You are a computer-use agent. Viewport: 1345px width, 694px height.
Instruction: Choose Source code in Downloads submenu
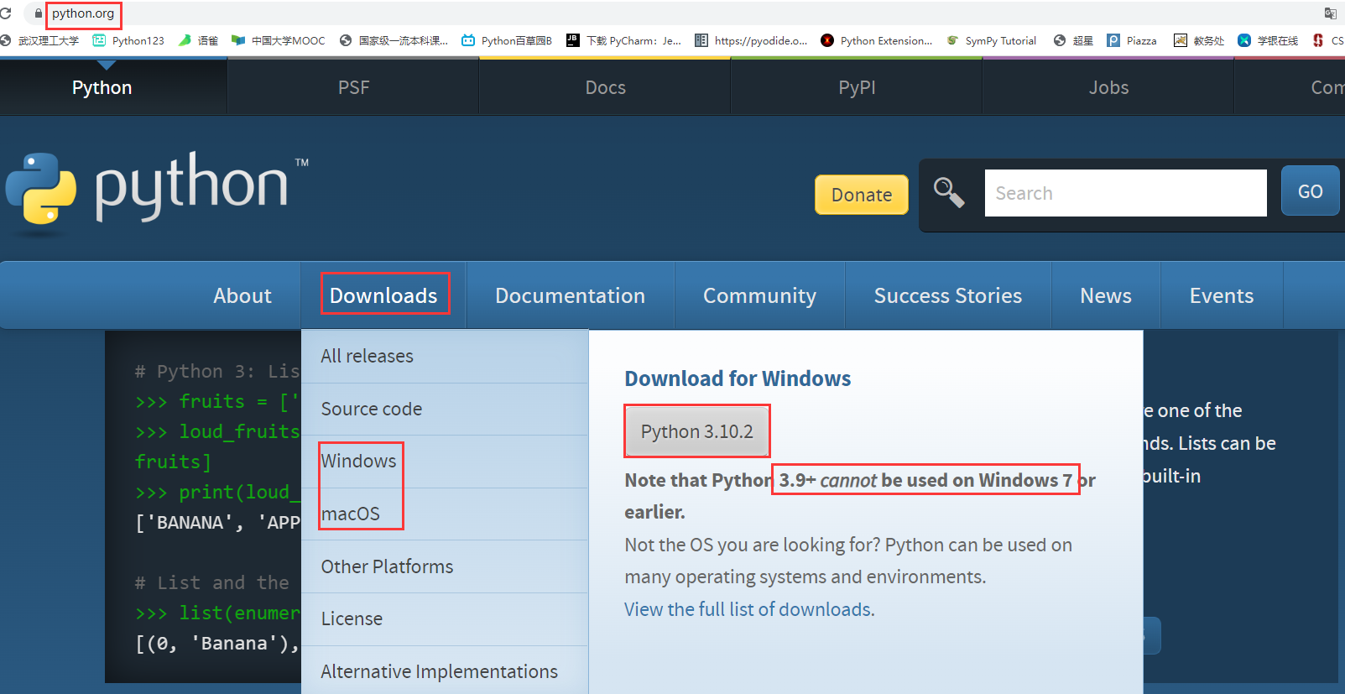445,409
